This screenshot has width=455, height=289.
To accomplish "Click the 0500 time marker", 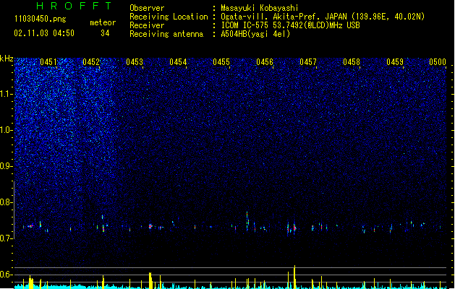I will pos(438,62).
